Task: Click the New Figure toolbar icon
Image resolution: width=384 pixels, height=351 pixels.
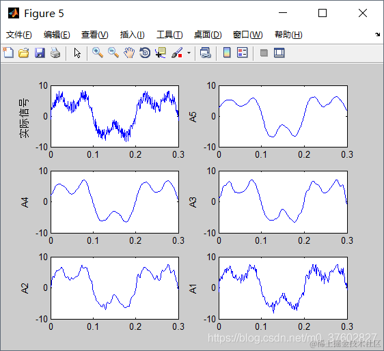Action: pos(8,53)
